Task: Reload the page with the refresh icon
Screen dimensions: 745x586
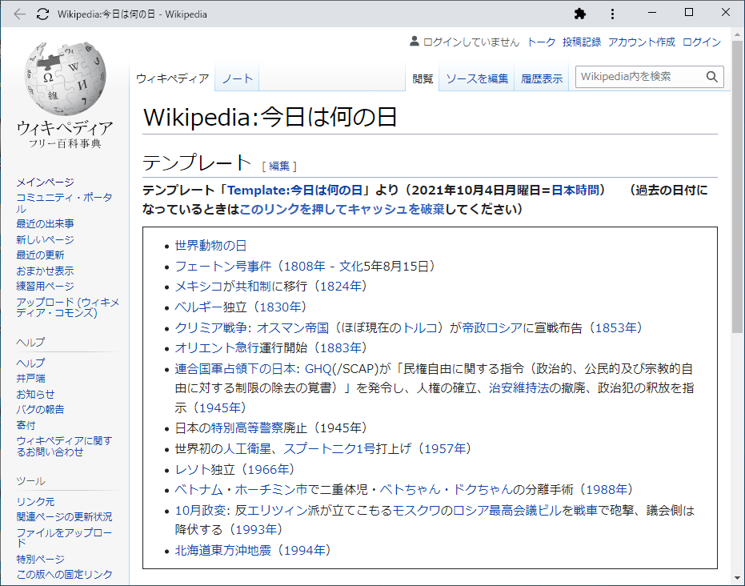Action: (x=42, y=14)
